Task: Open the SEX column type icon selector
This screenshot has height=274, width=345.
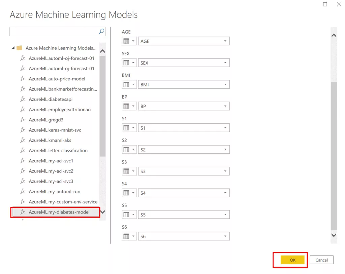Action: coord(129,63)
